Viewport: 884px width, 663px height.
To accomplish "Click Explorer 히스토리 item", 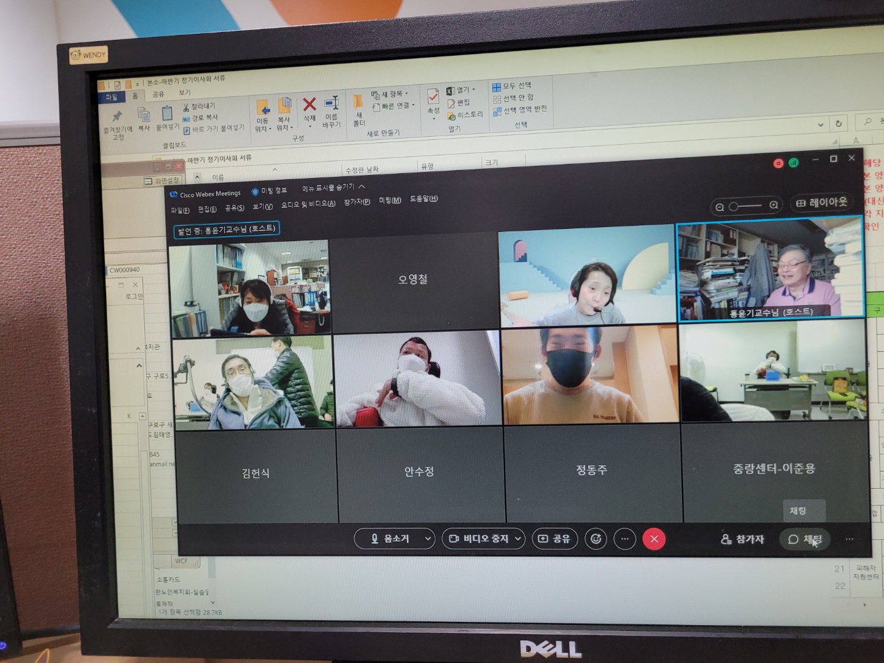I will 465,115.
